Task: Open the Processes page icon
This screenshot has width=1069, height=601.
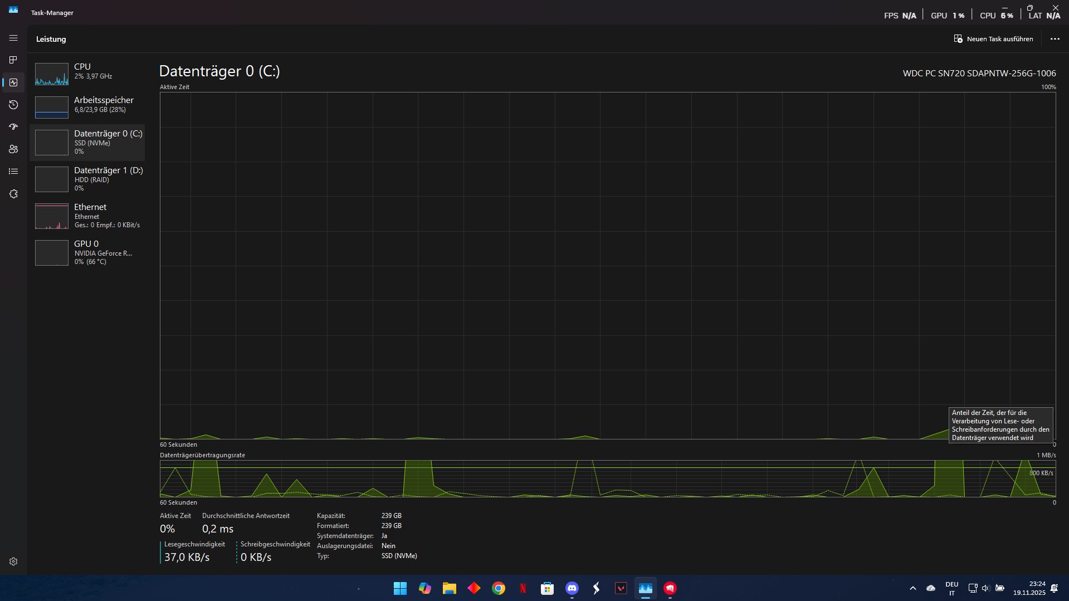Action: pos(13,60)
